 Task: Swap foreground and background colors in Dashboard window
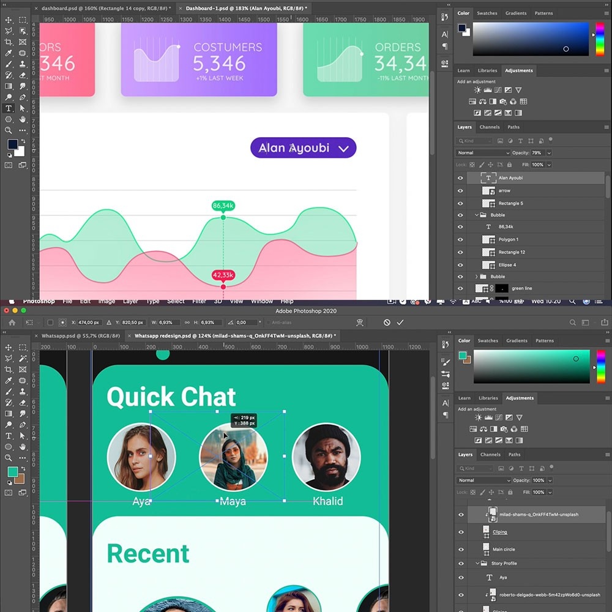23,141
